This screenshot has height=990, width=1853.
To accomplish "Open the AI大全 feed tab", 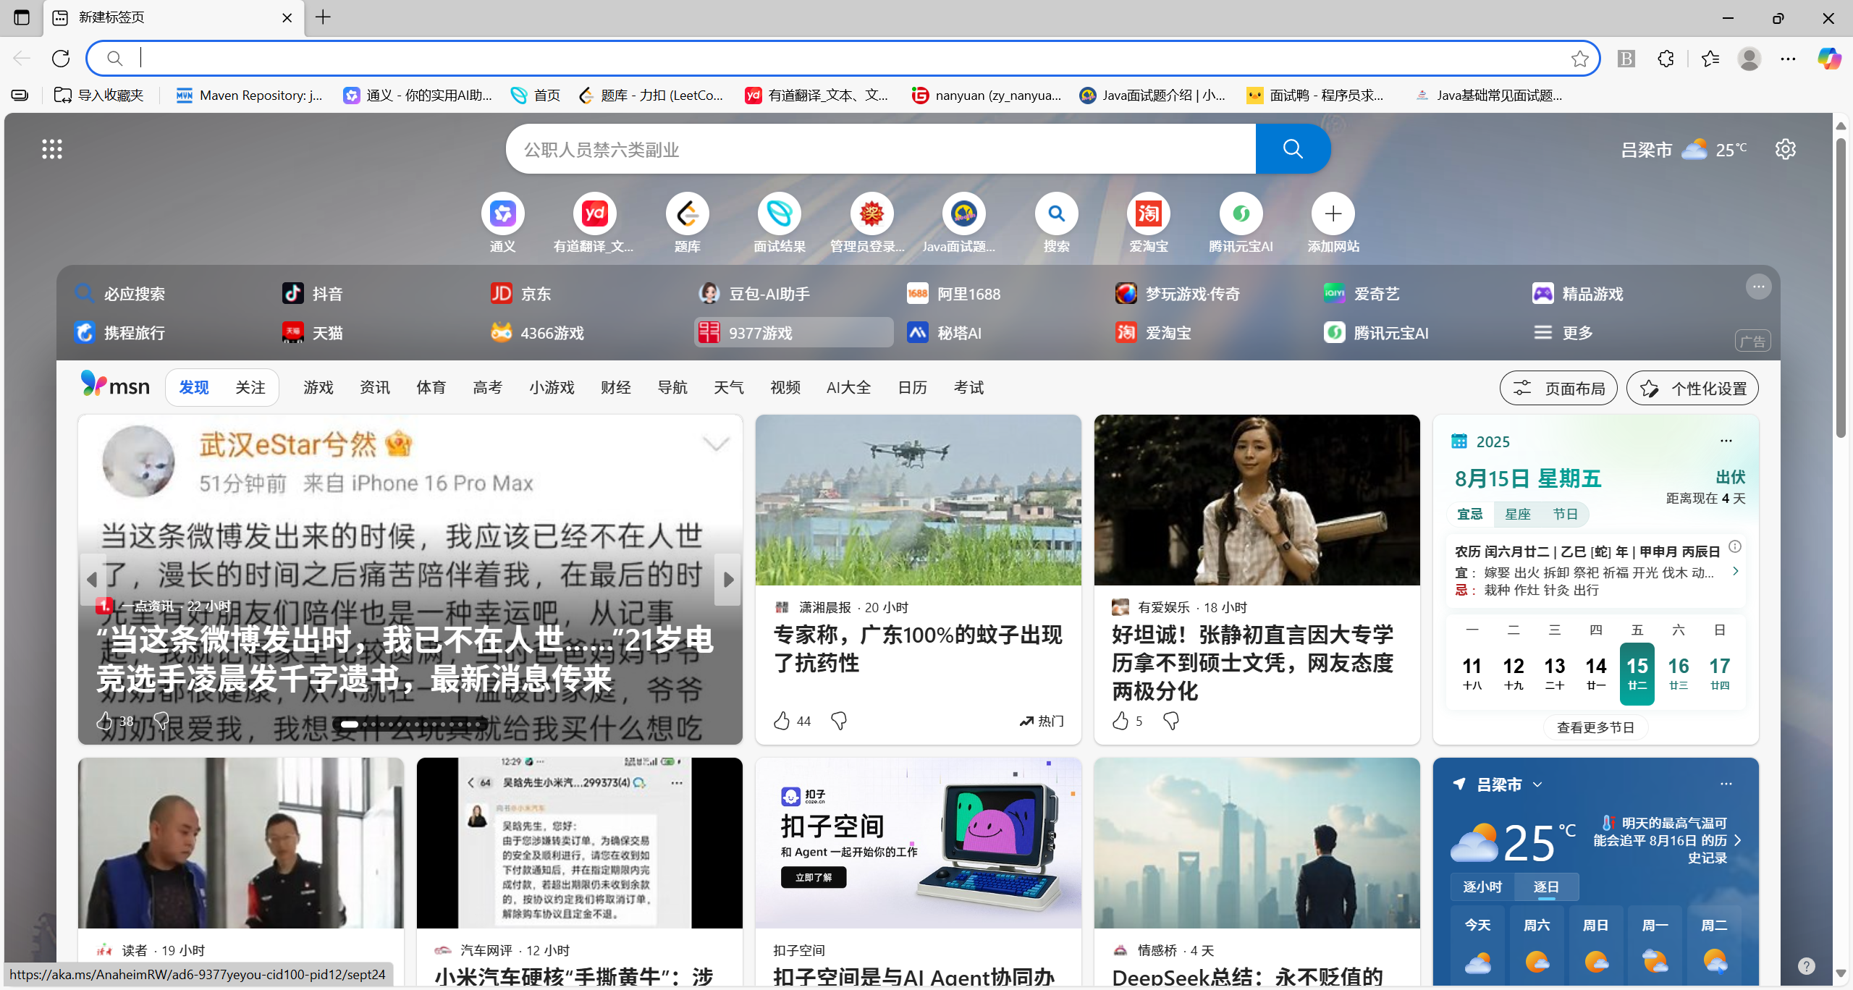I will click(x=849, y=388).
